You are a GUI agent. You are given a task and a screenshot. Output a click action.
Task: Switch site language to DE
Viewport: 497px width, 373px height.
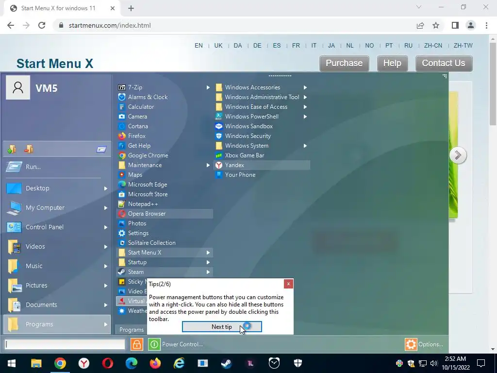pyautogui.click(x=257, y=45)
